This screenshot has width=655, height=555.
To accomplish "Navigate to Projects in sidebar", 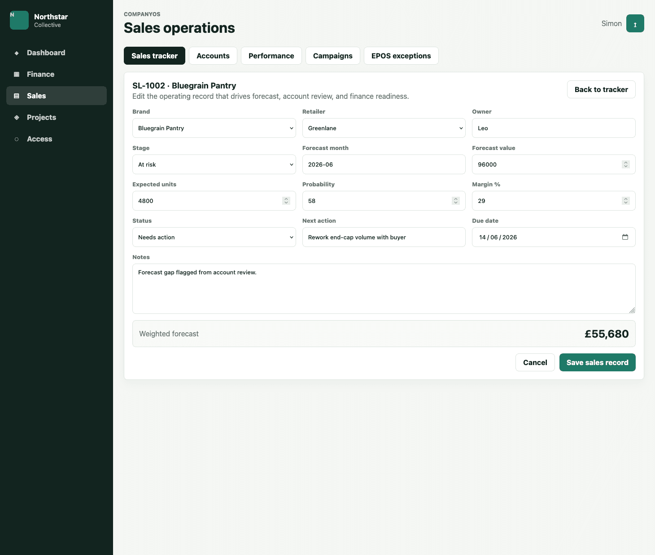I will coord(57,117).
